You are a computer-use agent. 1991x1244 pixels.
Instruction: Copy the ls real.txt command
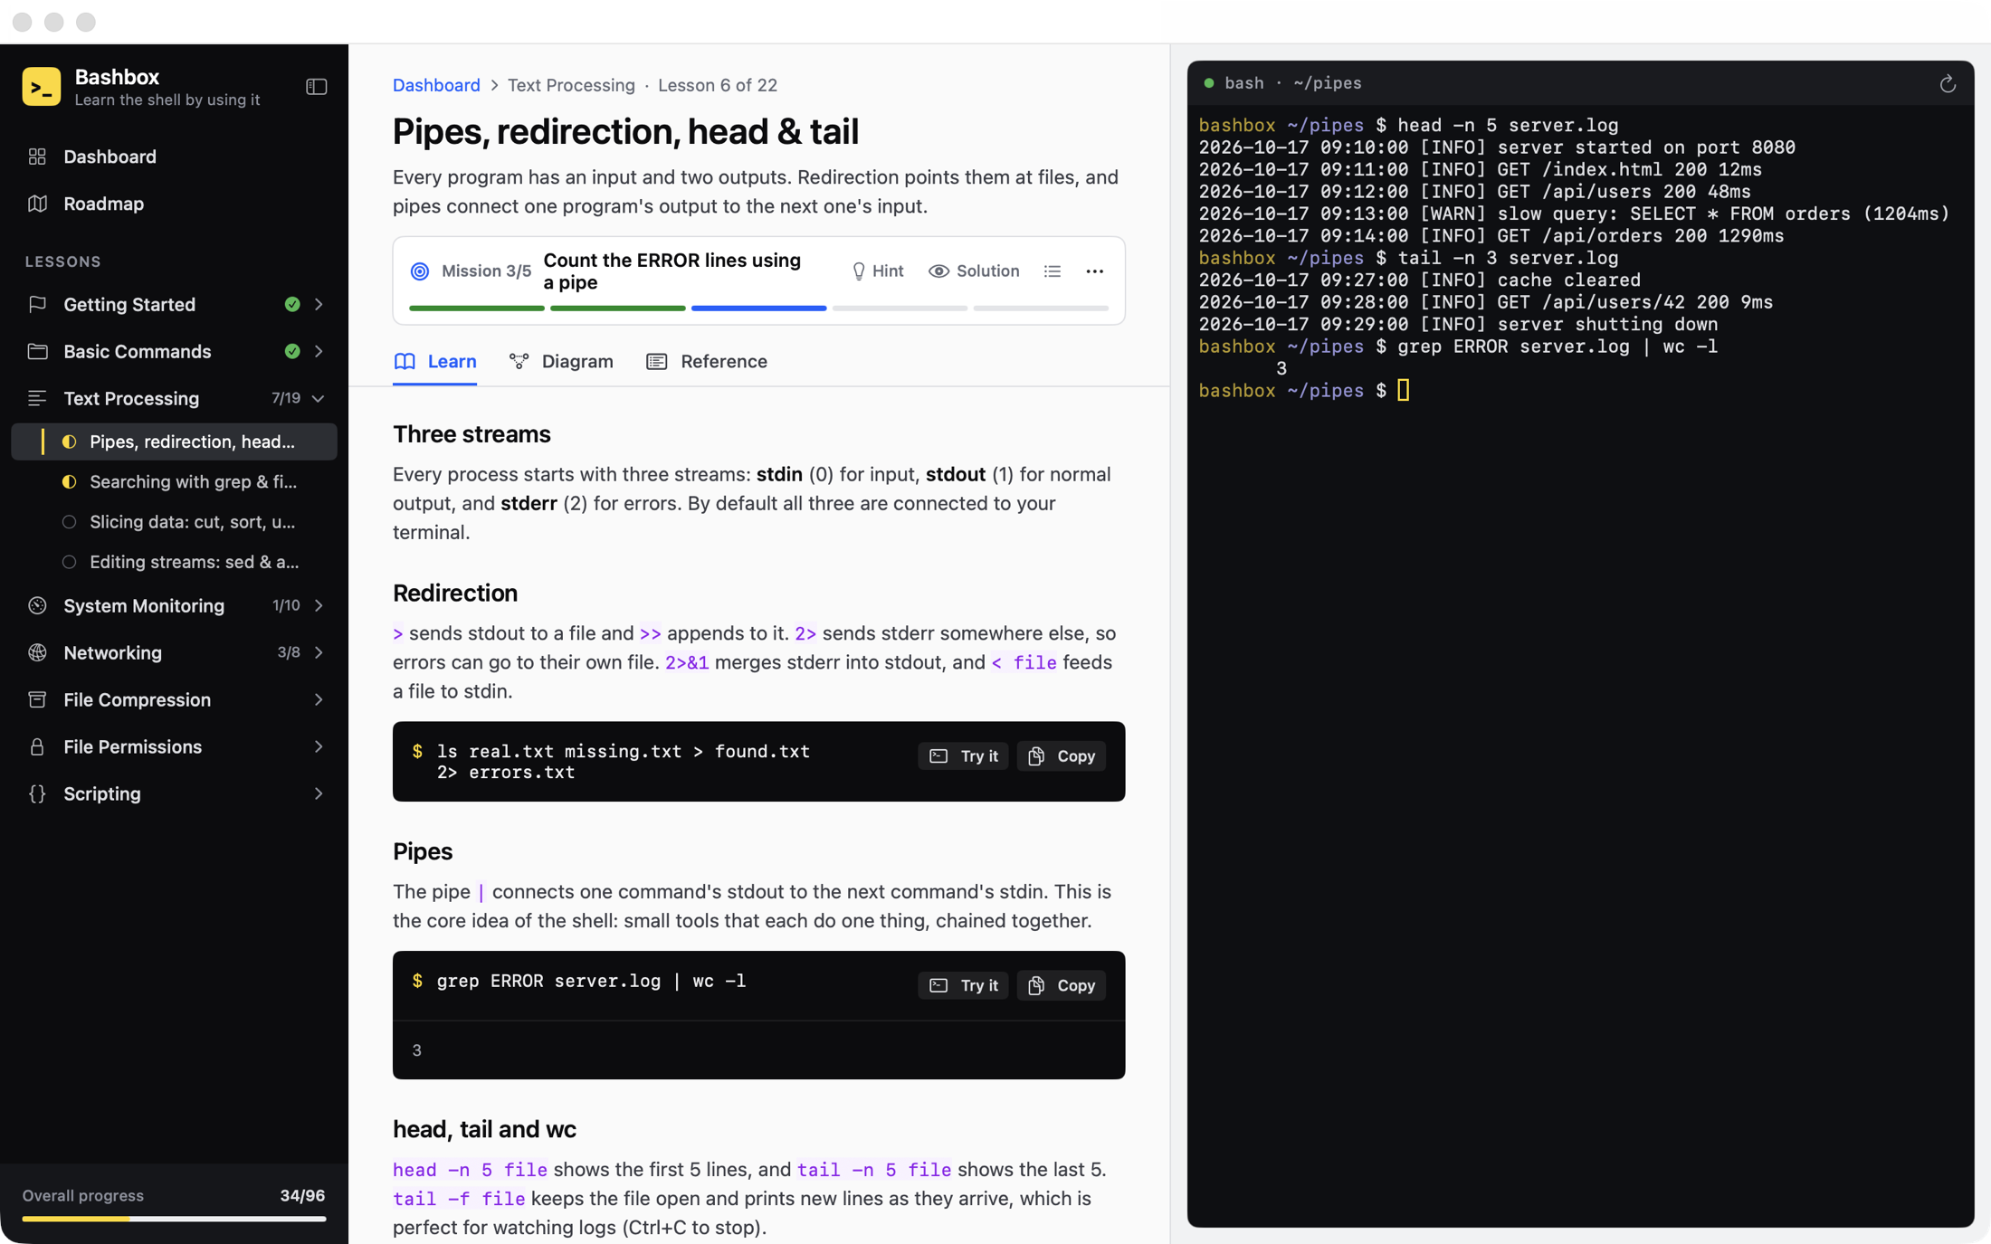1062,756
